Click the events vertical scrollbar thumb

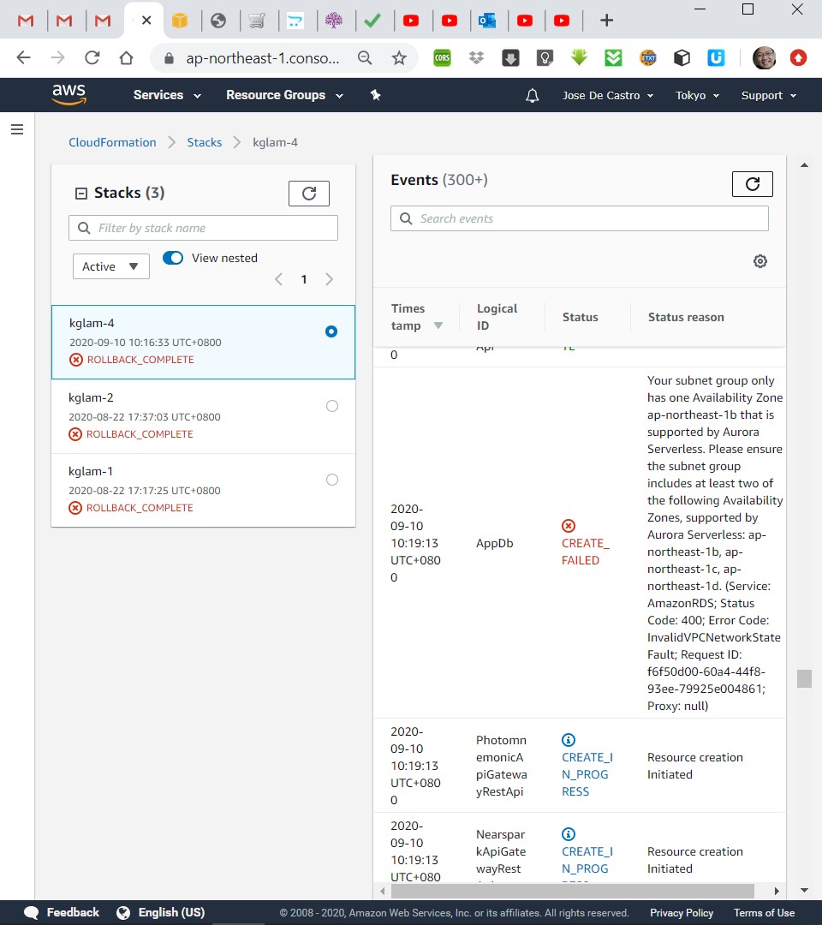coord(804,678)
